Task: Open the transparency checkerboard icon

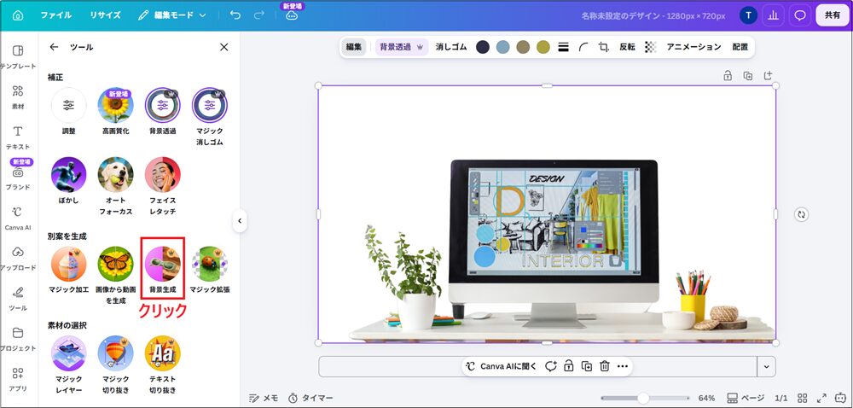Action: pyautogui.click(x=651, y=47)
